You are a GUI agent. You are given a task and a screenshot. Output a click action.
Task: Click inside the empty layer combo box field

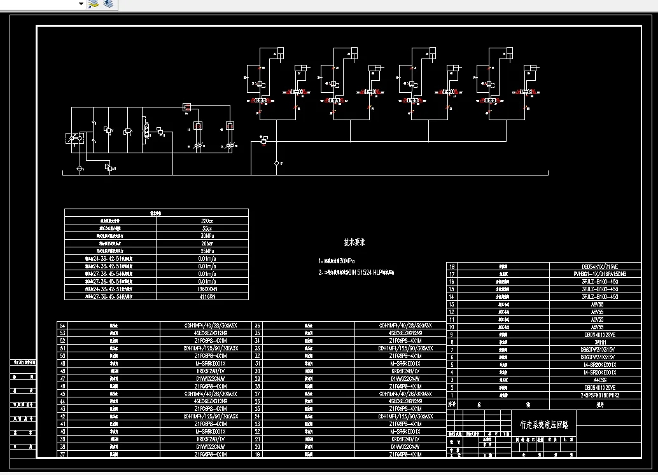pyautogui.click(x=39, y=4)
